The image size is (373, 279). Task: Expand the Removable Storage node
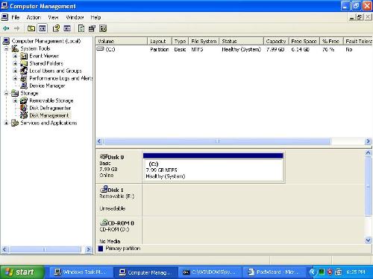pyautogui.click(x=15, y=100)
